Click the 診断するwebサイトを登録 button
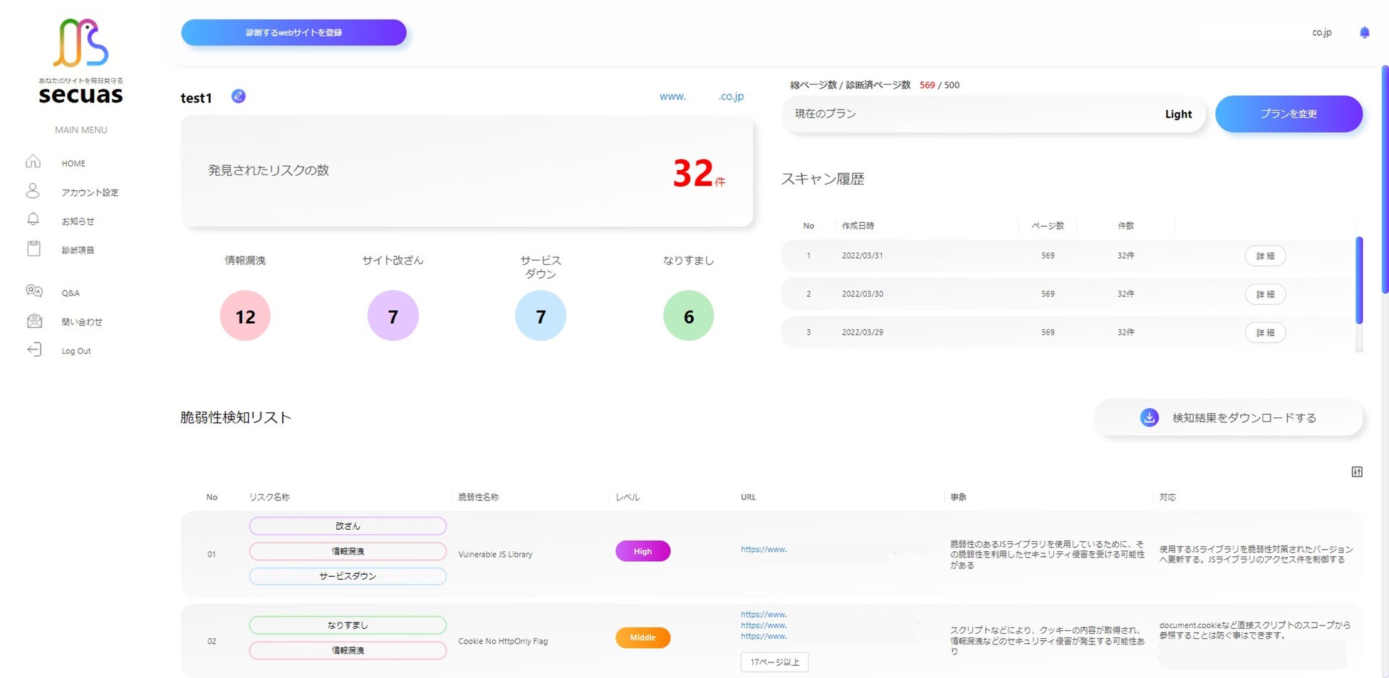1389x678 pixels. (293, 33)
